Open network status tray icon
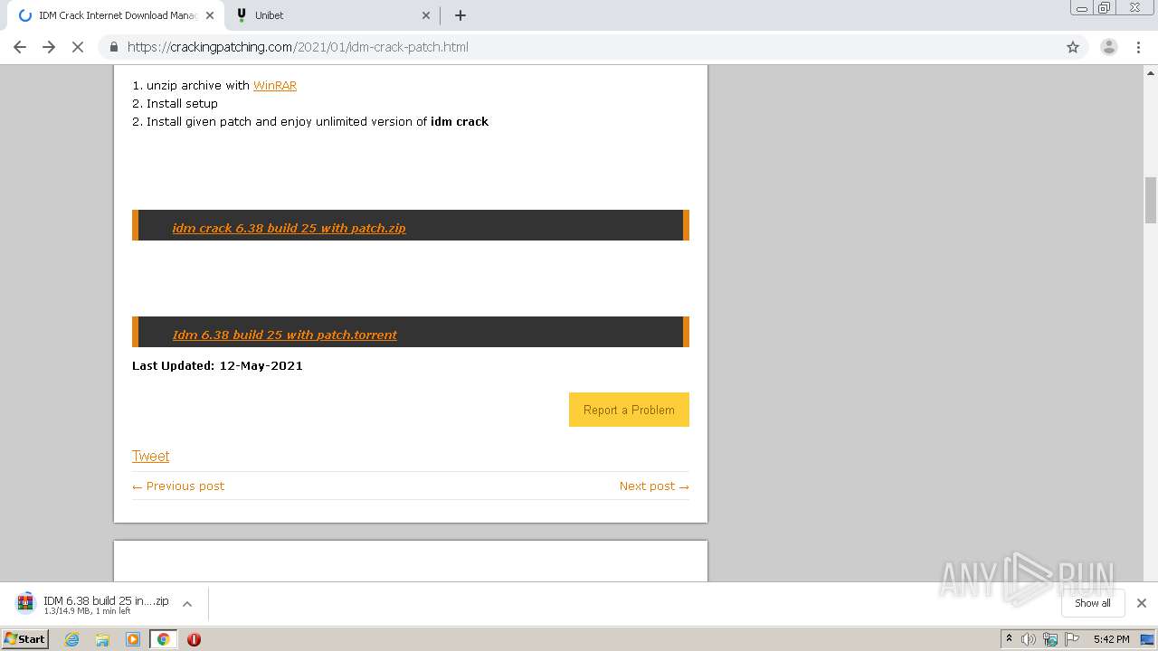The image size is (1158, 651). point(1050,639)
